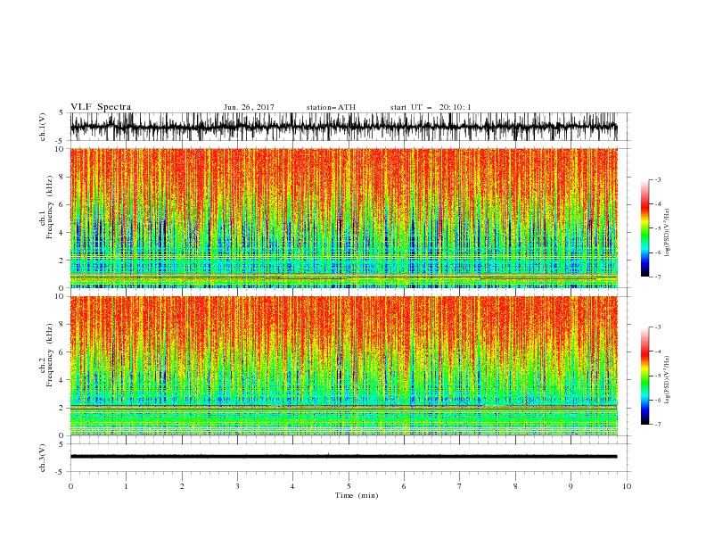Image resolution: width=706 pixels, height=546 pixels.
Task: Click time axis tick label "6"
Action: tap(404, 486)
